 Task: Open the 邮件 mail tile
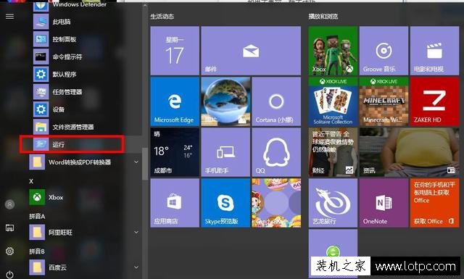click(251, 51)
